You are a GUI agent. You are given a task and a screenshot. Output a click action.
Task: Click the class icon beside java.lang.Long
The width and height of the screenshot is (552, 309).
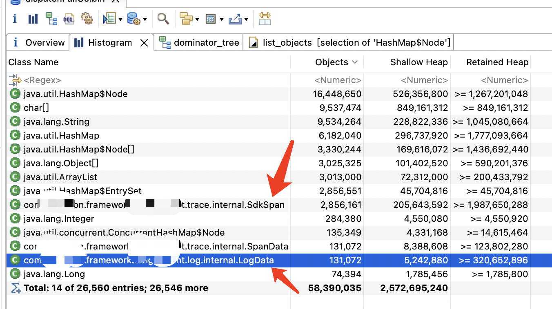[x=15, y=274]
